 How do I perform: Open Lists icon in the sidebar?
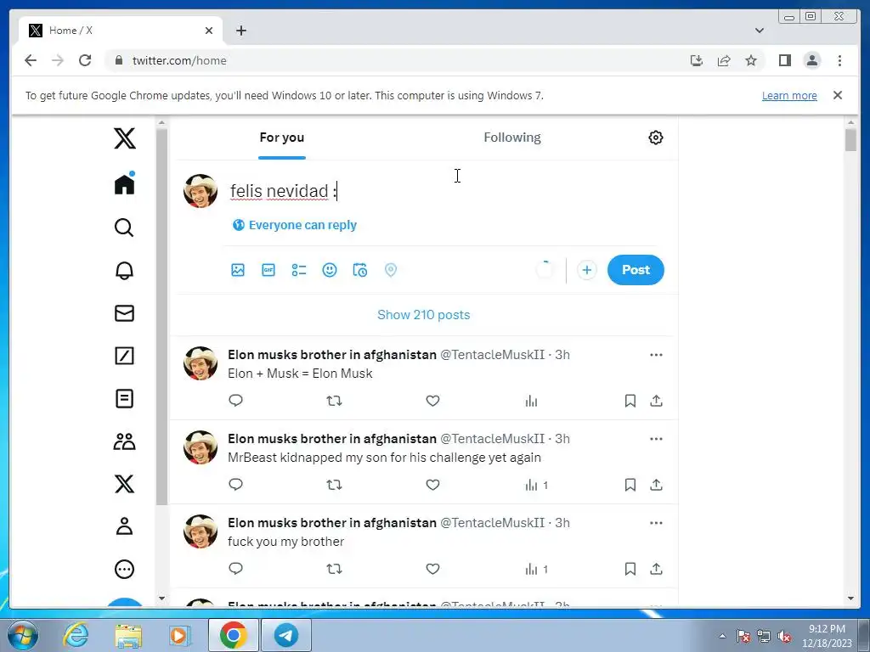(124, 399)
